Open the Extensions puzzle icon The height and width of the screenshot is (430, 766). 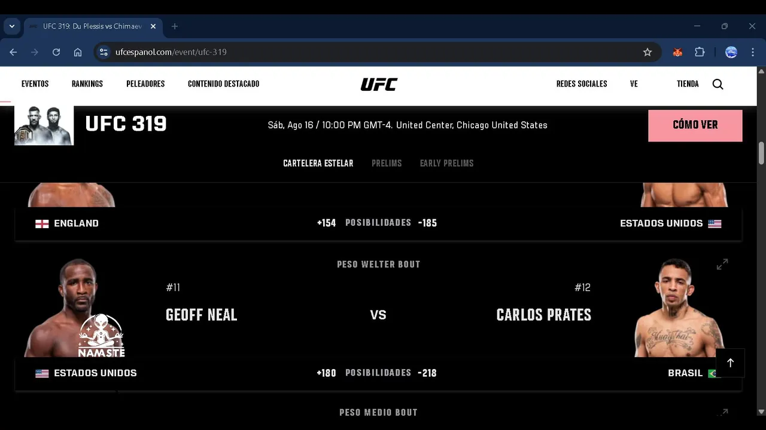(x=700, y=52)
